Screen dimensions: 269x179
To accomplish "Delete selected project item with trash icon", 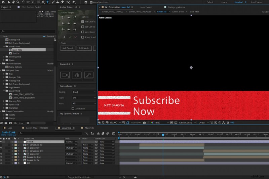I will (x=28, y=123).
